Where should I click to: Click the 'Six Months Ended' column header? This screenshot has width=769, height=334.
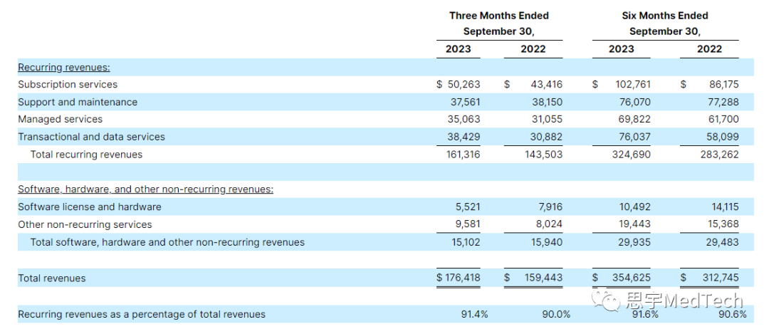point(665,16)
